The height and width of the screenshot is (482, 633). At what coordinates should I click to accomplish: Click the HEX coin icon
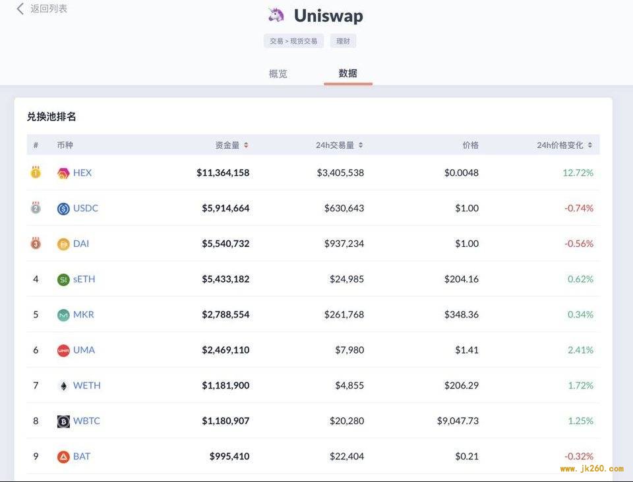click(63, 173)
